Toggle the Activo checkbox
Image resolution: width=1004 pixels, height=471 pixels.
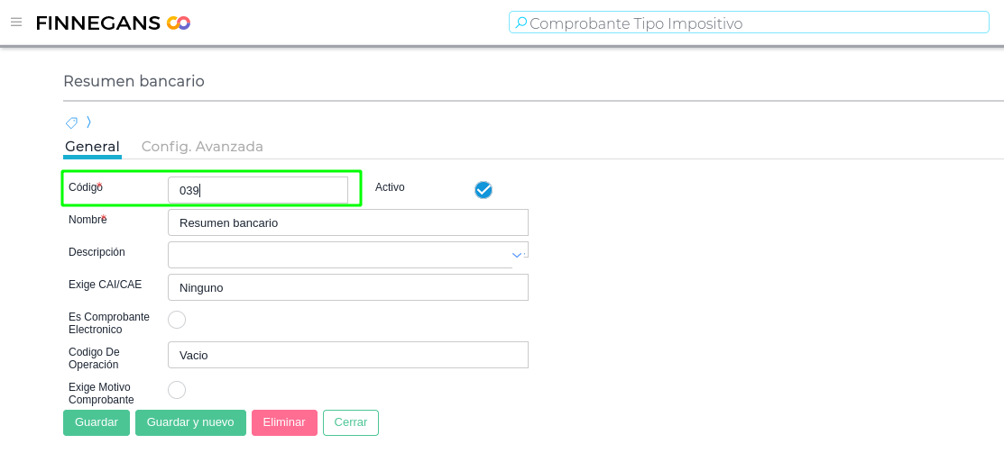click(x=484, y=189)
